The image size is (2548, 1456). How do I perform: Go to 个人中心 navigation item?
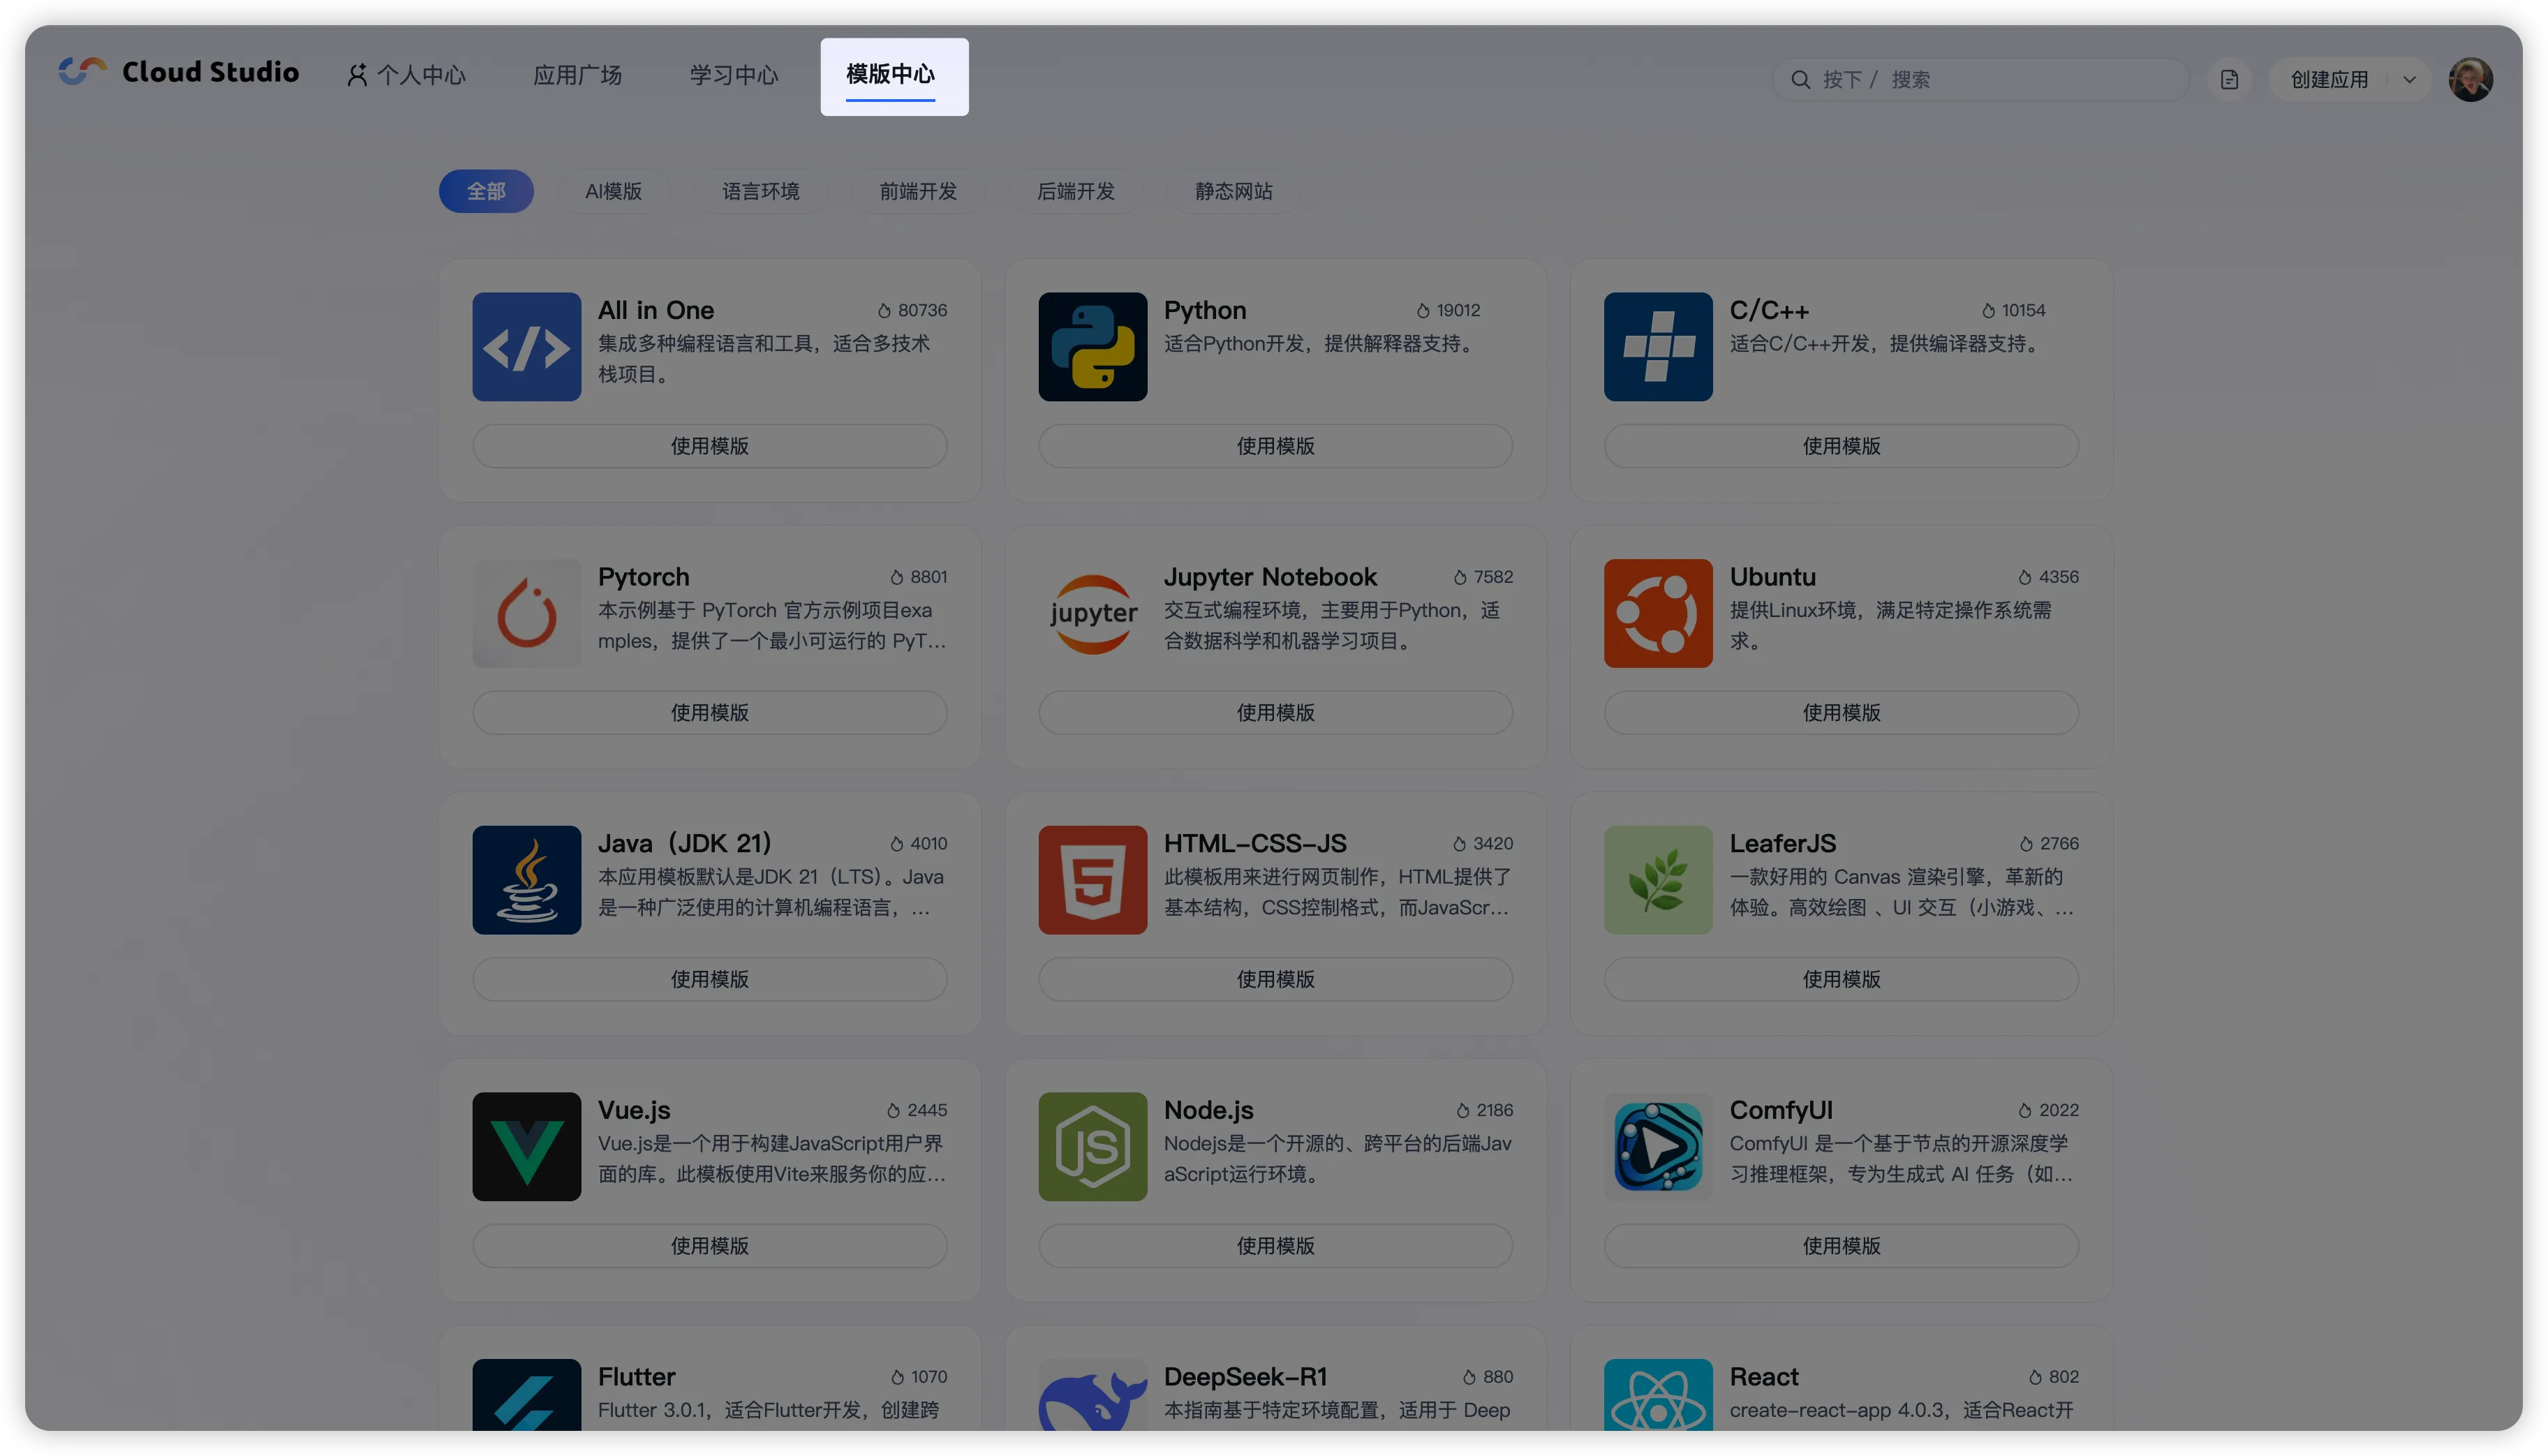tap(407, 75)
